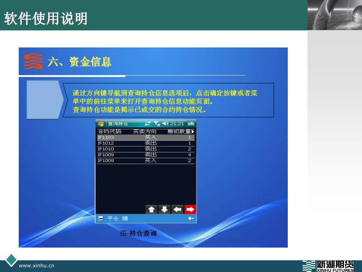The width and height of the screenshot is (362, 272).
Task: Click the 买卖方向 column header
Action: [145, 131]
